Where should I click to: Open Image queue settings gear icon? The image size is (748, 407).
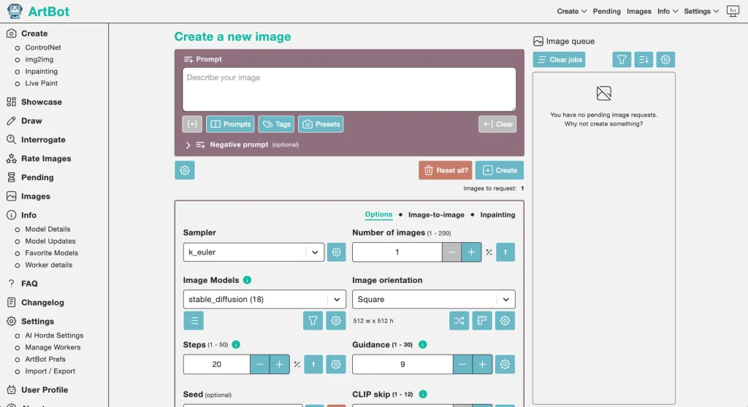coord(665,60)
